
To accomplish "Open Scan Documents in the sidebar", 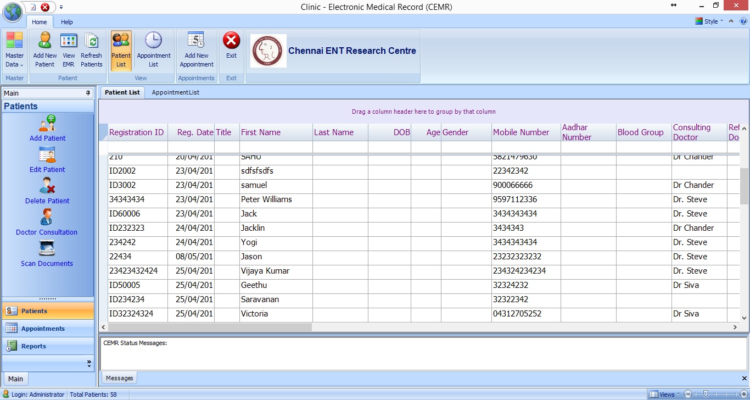I will click(x=47, y=253).
